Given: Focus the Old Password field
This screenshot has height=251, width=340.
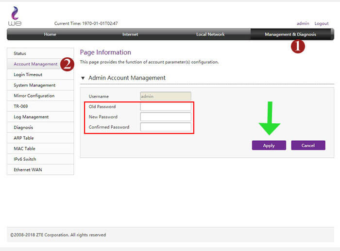Looking at the screenshot, I should (165, 107).
